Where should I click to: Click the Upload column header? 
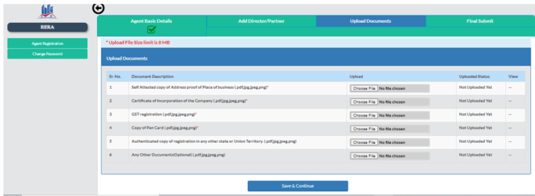(x=356, y=76)
